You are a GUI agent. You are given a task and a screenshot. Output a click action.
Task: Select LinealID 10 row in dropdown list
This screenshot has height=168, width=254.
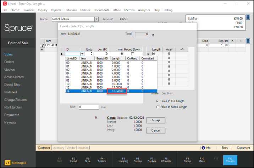(x=111, y=84)
